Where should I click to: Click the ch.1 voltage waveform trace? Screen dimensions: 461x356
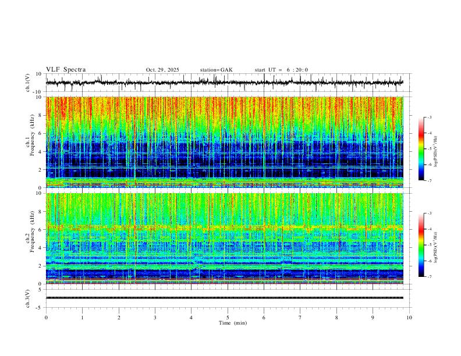[224, 83]
